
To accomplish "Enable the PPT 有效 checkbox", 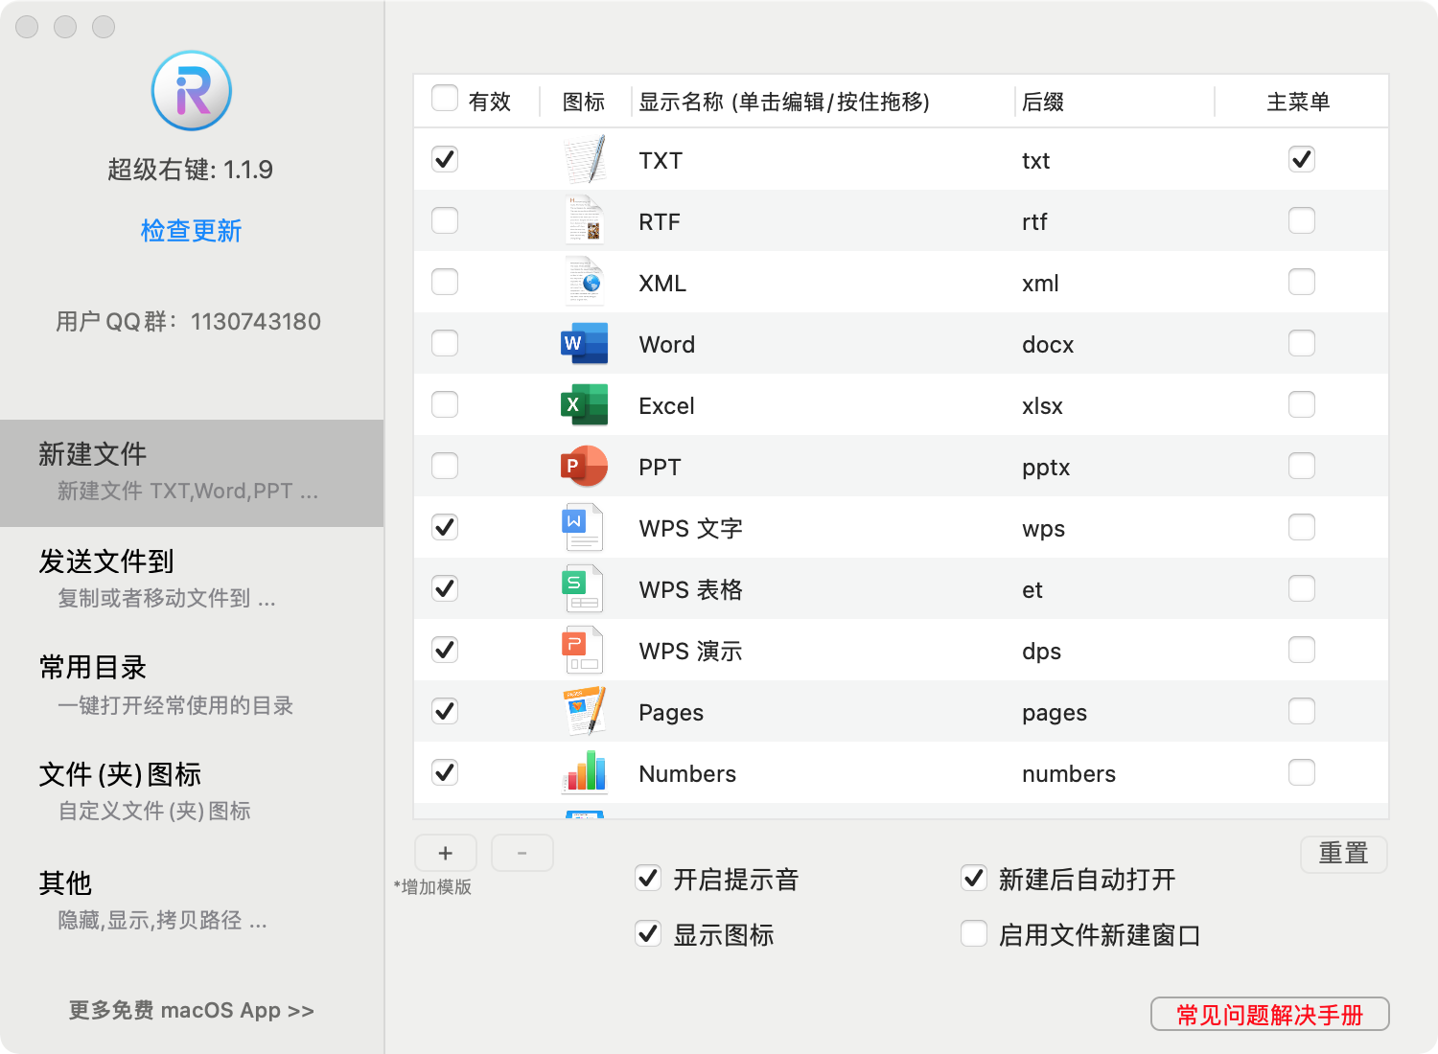I will coord(445,466).
